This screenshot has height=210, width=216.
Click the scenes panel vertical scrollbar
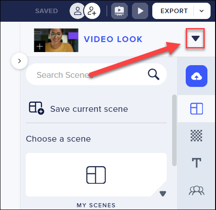[174, 130]
